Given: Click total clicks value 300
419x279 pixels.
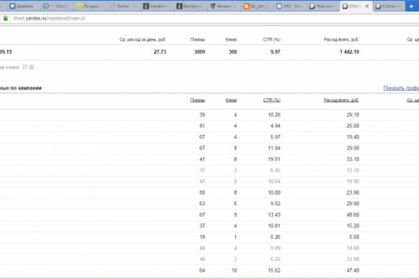Looking at the screenshot, I should tap(233, 52).
